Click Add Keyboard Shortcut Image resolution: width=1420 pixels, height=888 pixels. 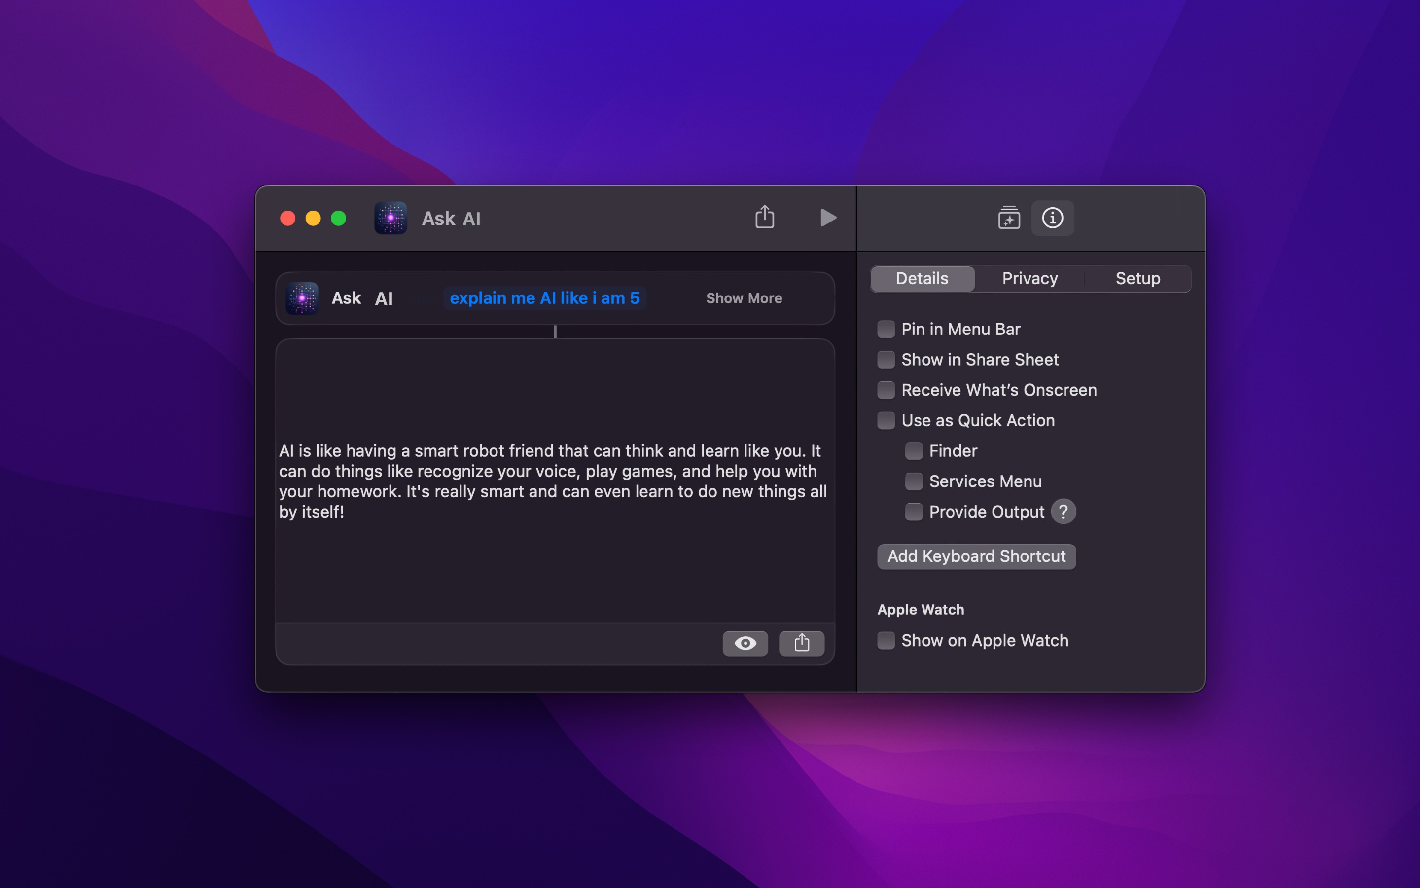tap(976, 556)
